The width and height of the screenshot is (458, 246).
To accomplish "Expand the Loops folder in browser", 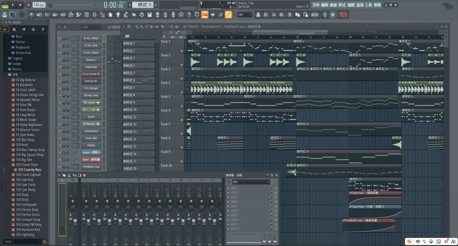I will (x=17, y=64).
